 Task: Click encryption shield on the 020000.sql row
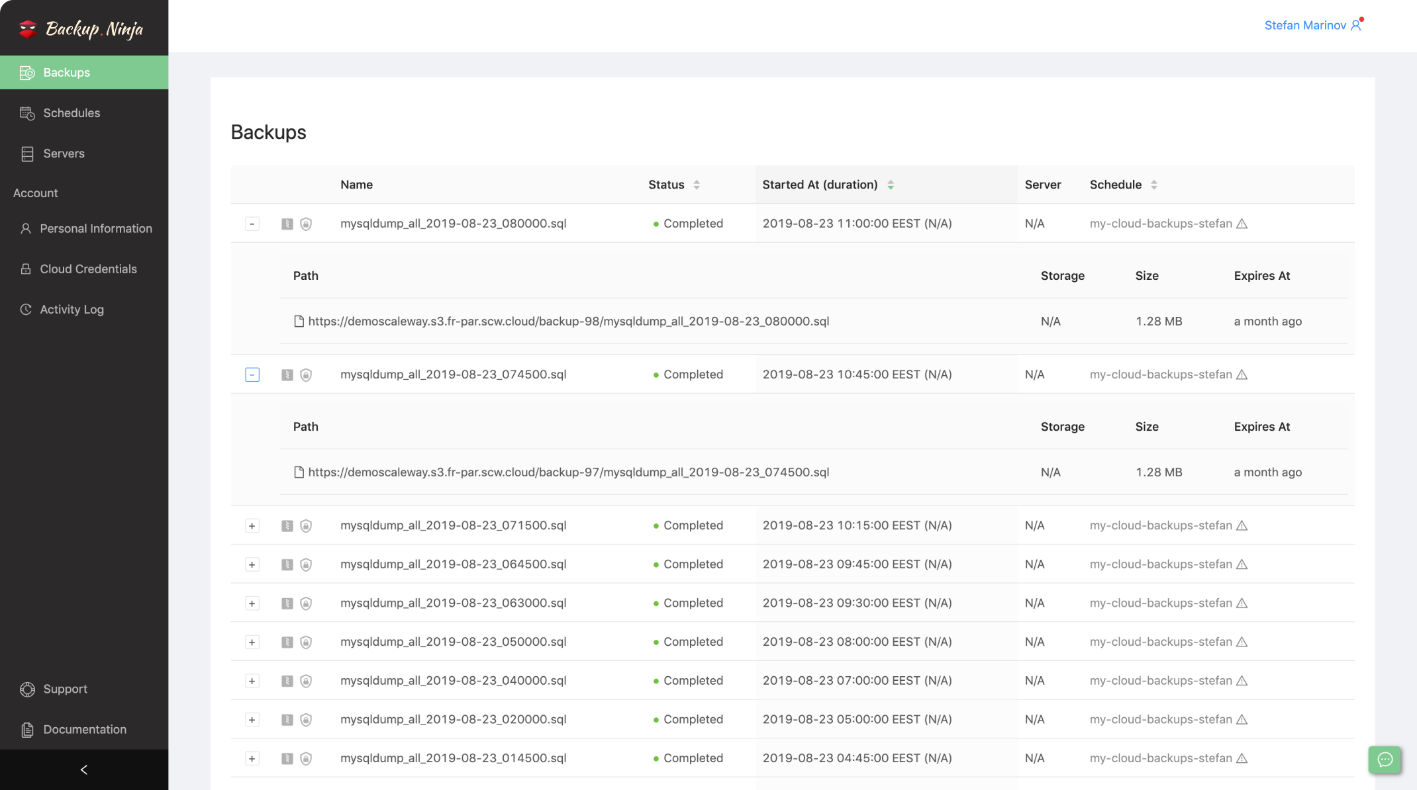coord(306,720)
